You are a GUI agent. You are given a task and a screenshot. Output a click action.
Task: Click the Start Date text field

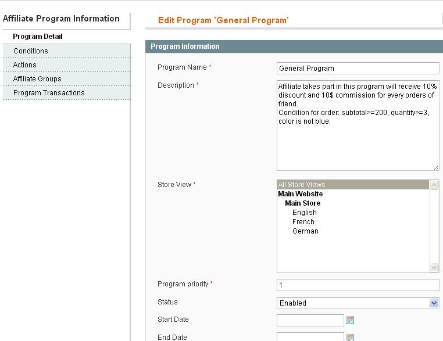[x=310, y=321]
